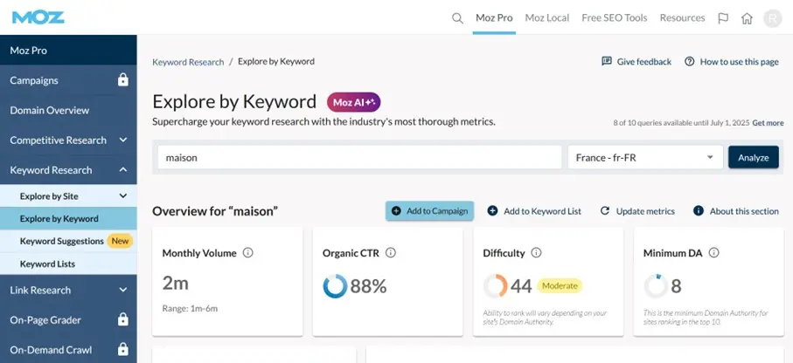Click the plus icon on Add to Keyword List
Viewport: 793px width, 363px height.
click(x=492, y=211)
